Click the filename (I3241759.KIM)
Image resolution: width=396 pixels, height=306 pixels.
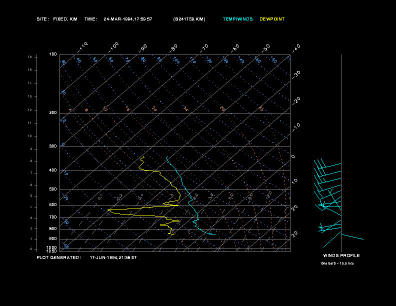pos(189,19)
